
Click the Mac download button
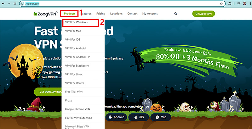(x=161, y=117)
